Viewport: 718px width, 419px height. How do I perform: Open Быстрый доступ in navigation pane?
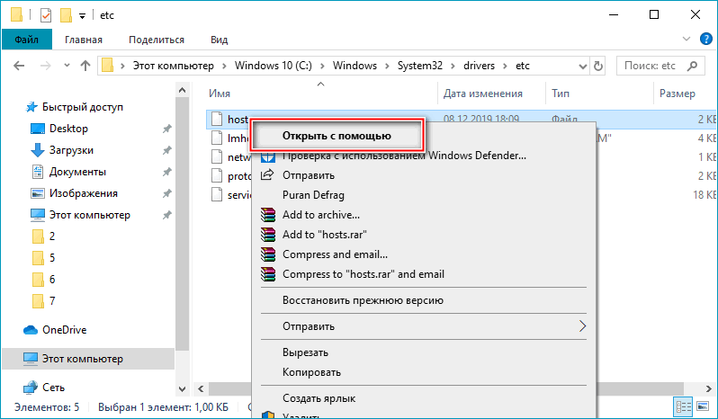(x=83, y=107)
